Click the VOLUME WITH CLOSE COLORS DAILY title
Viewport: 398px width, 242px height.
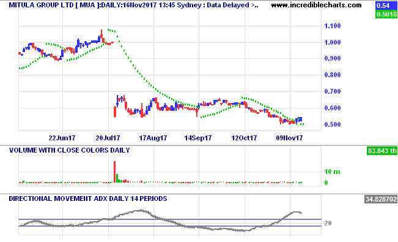70,150
